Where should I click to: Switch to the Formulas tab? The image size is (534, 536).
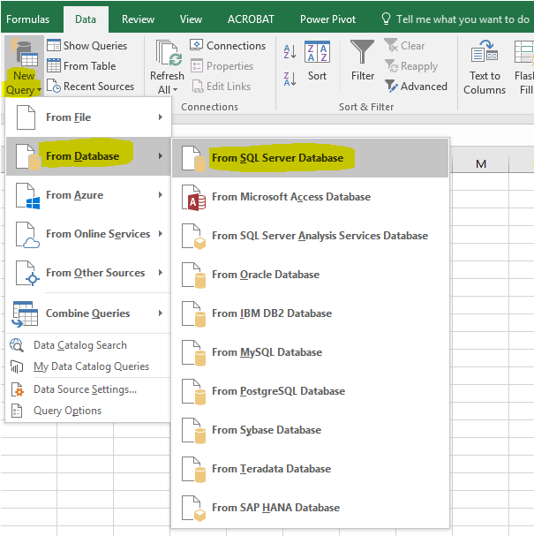[28, 19]
